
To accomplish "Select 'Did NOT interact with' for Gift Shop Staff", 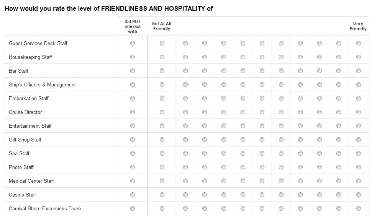I will 133,140.
